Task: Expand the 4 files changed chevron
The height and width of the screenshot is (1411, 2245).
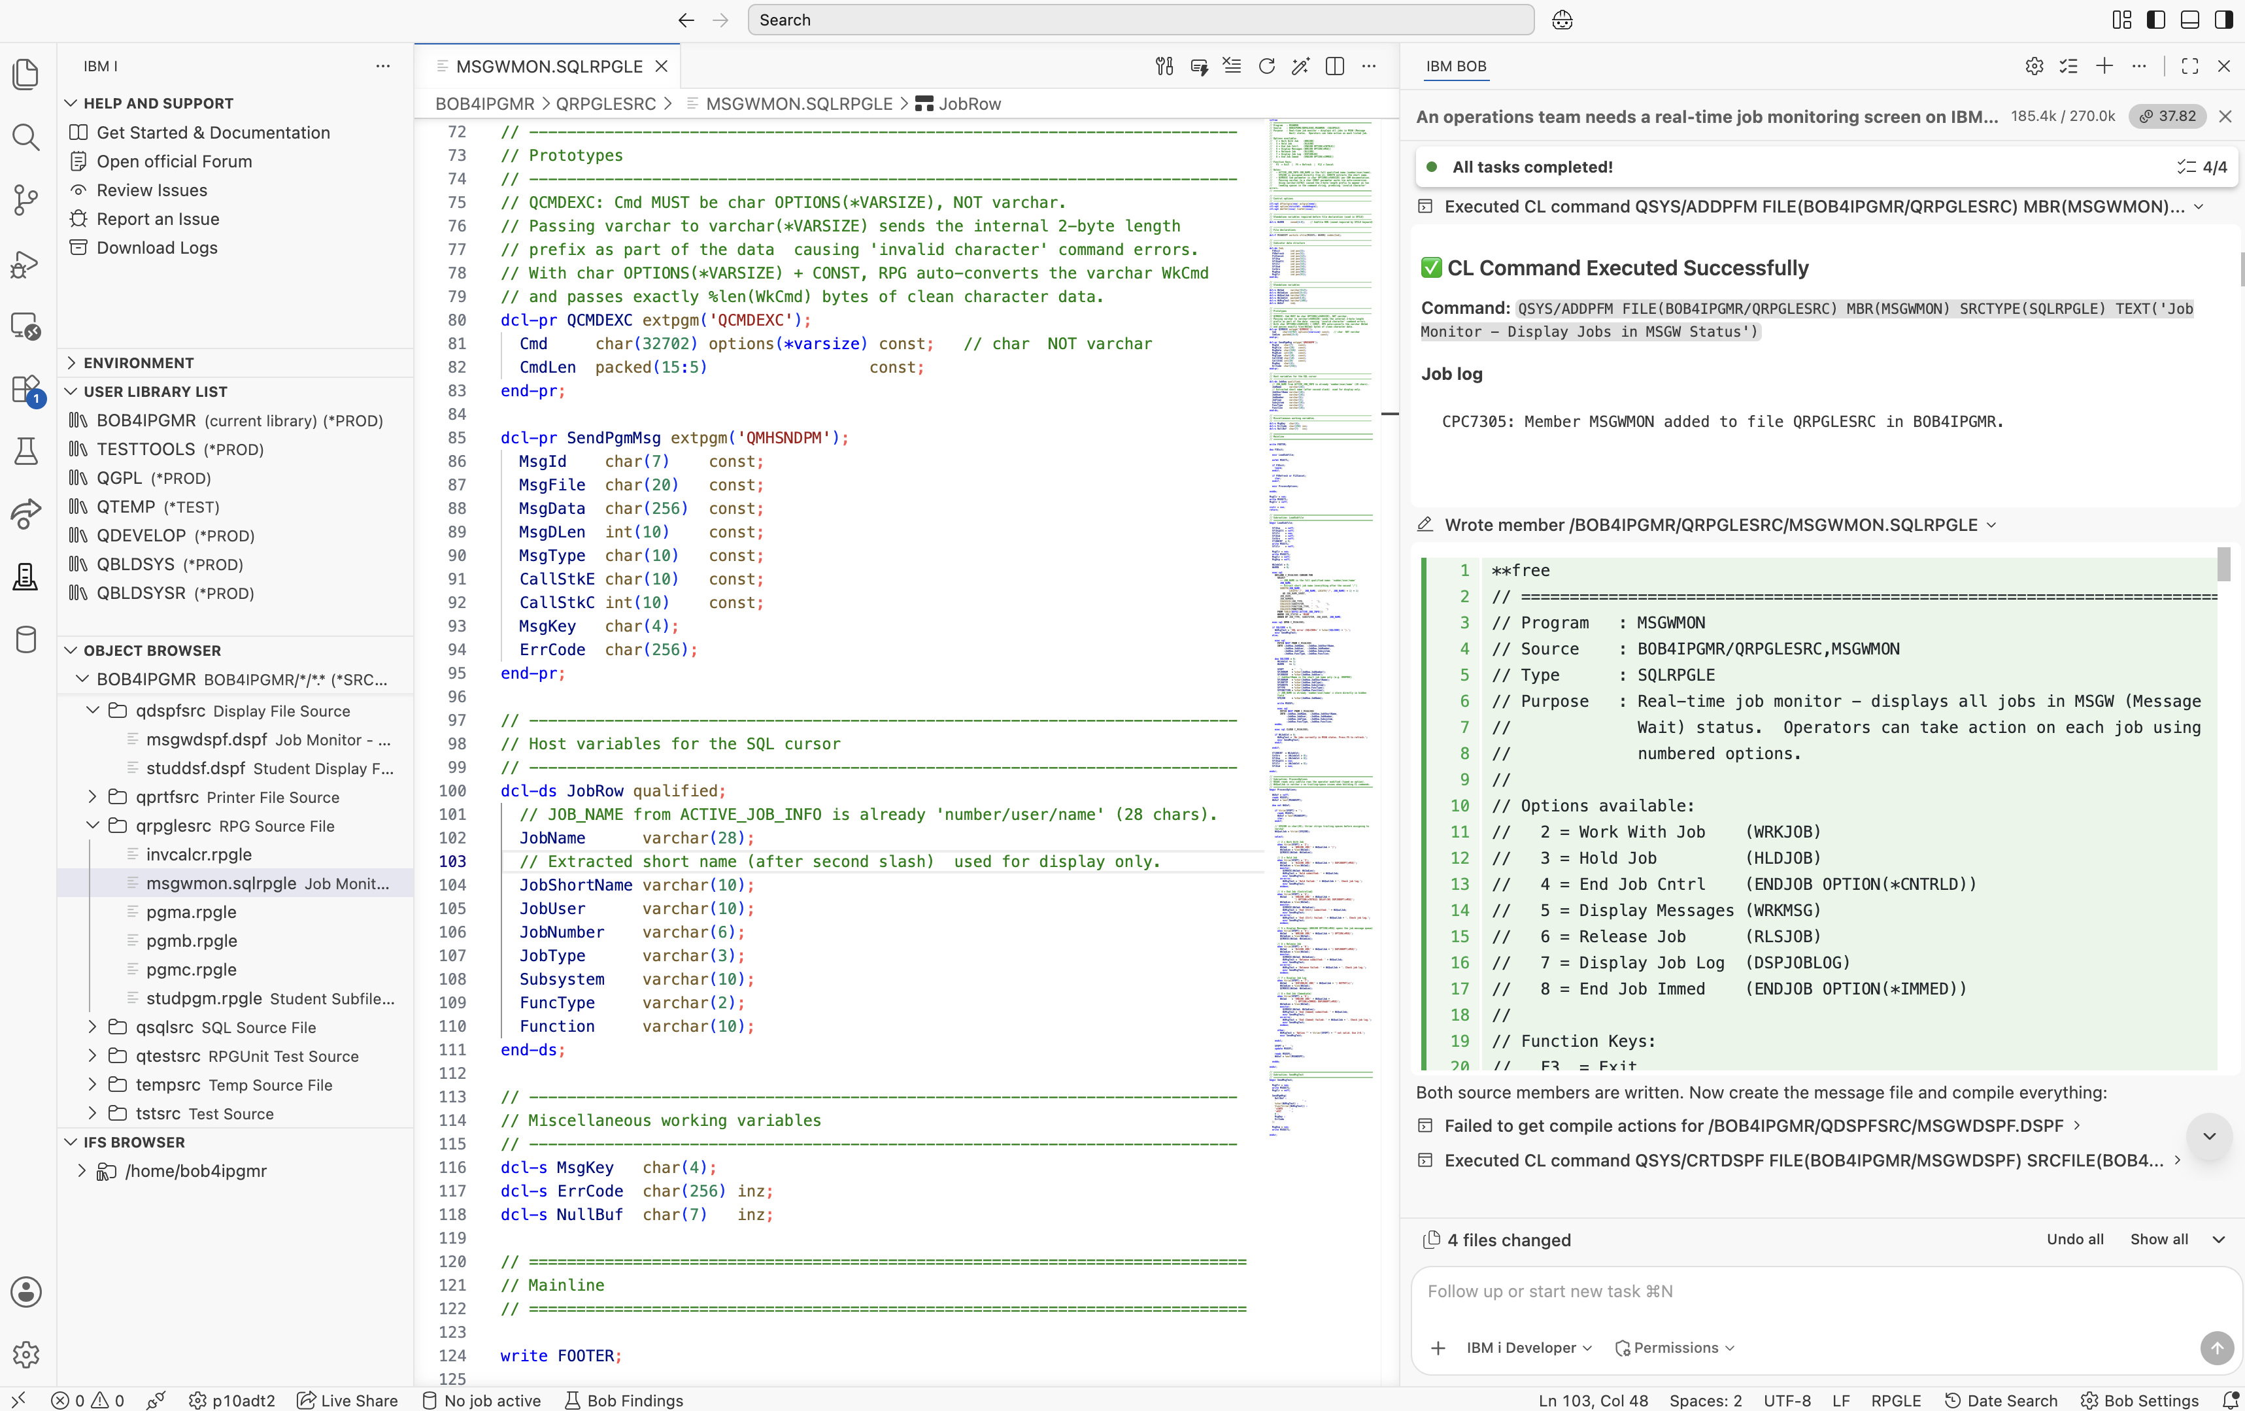Action: [x=2219, y=1240]
